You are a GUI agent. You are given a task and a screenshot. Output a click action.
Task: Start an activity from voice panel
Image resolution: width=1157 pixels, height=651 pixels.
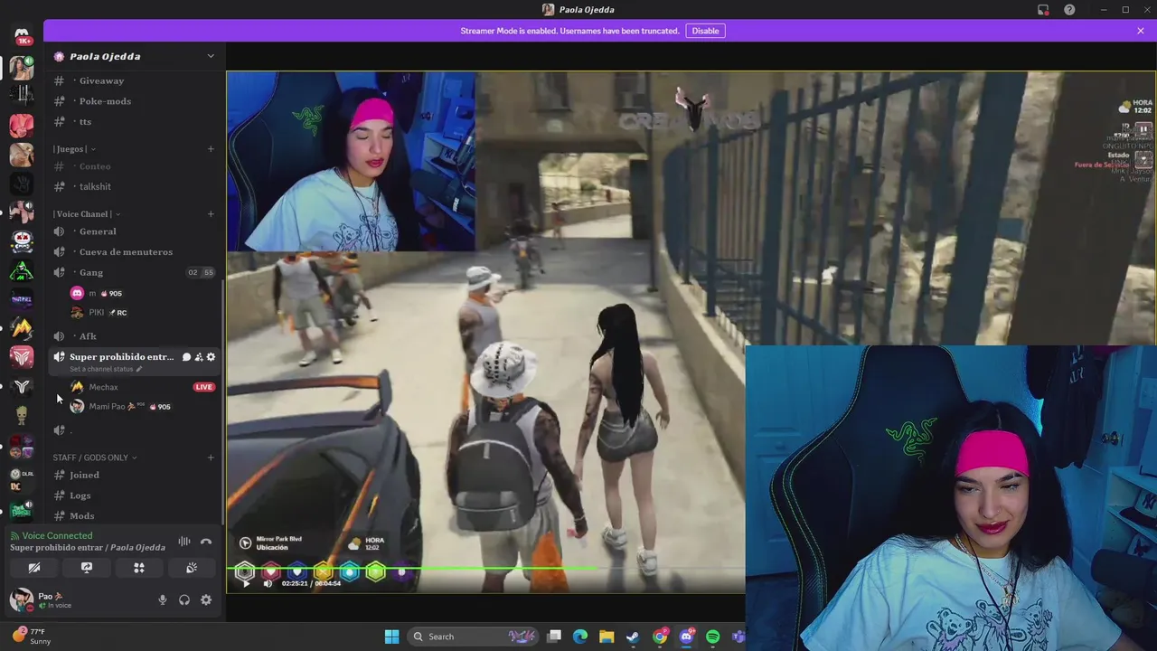pos(139,568)
